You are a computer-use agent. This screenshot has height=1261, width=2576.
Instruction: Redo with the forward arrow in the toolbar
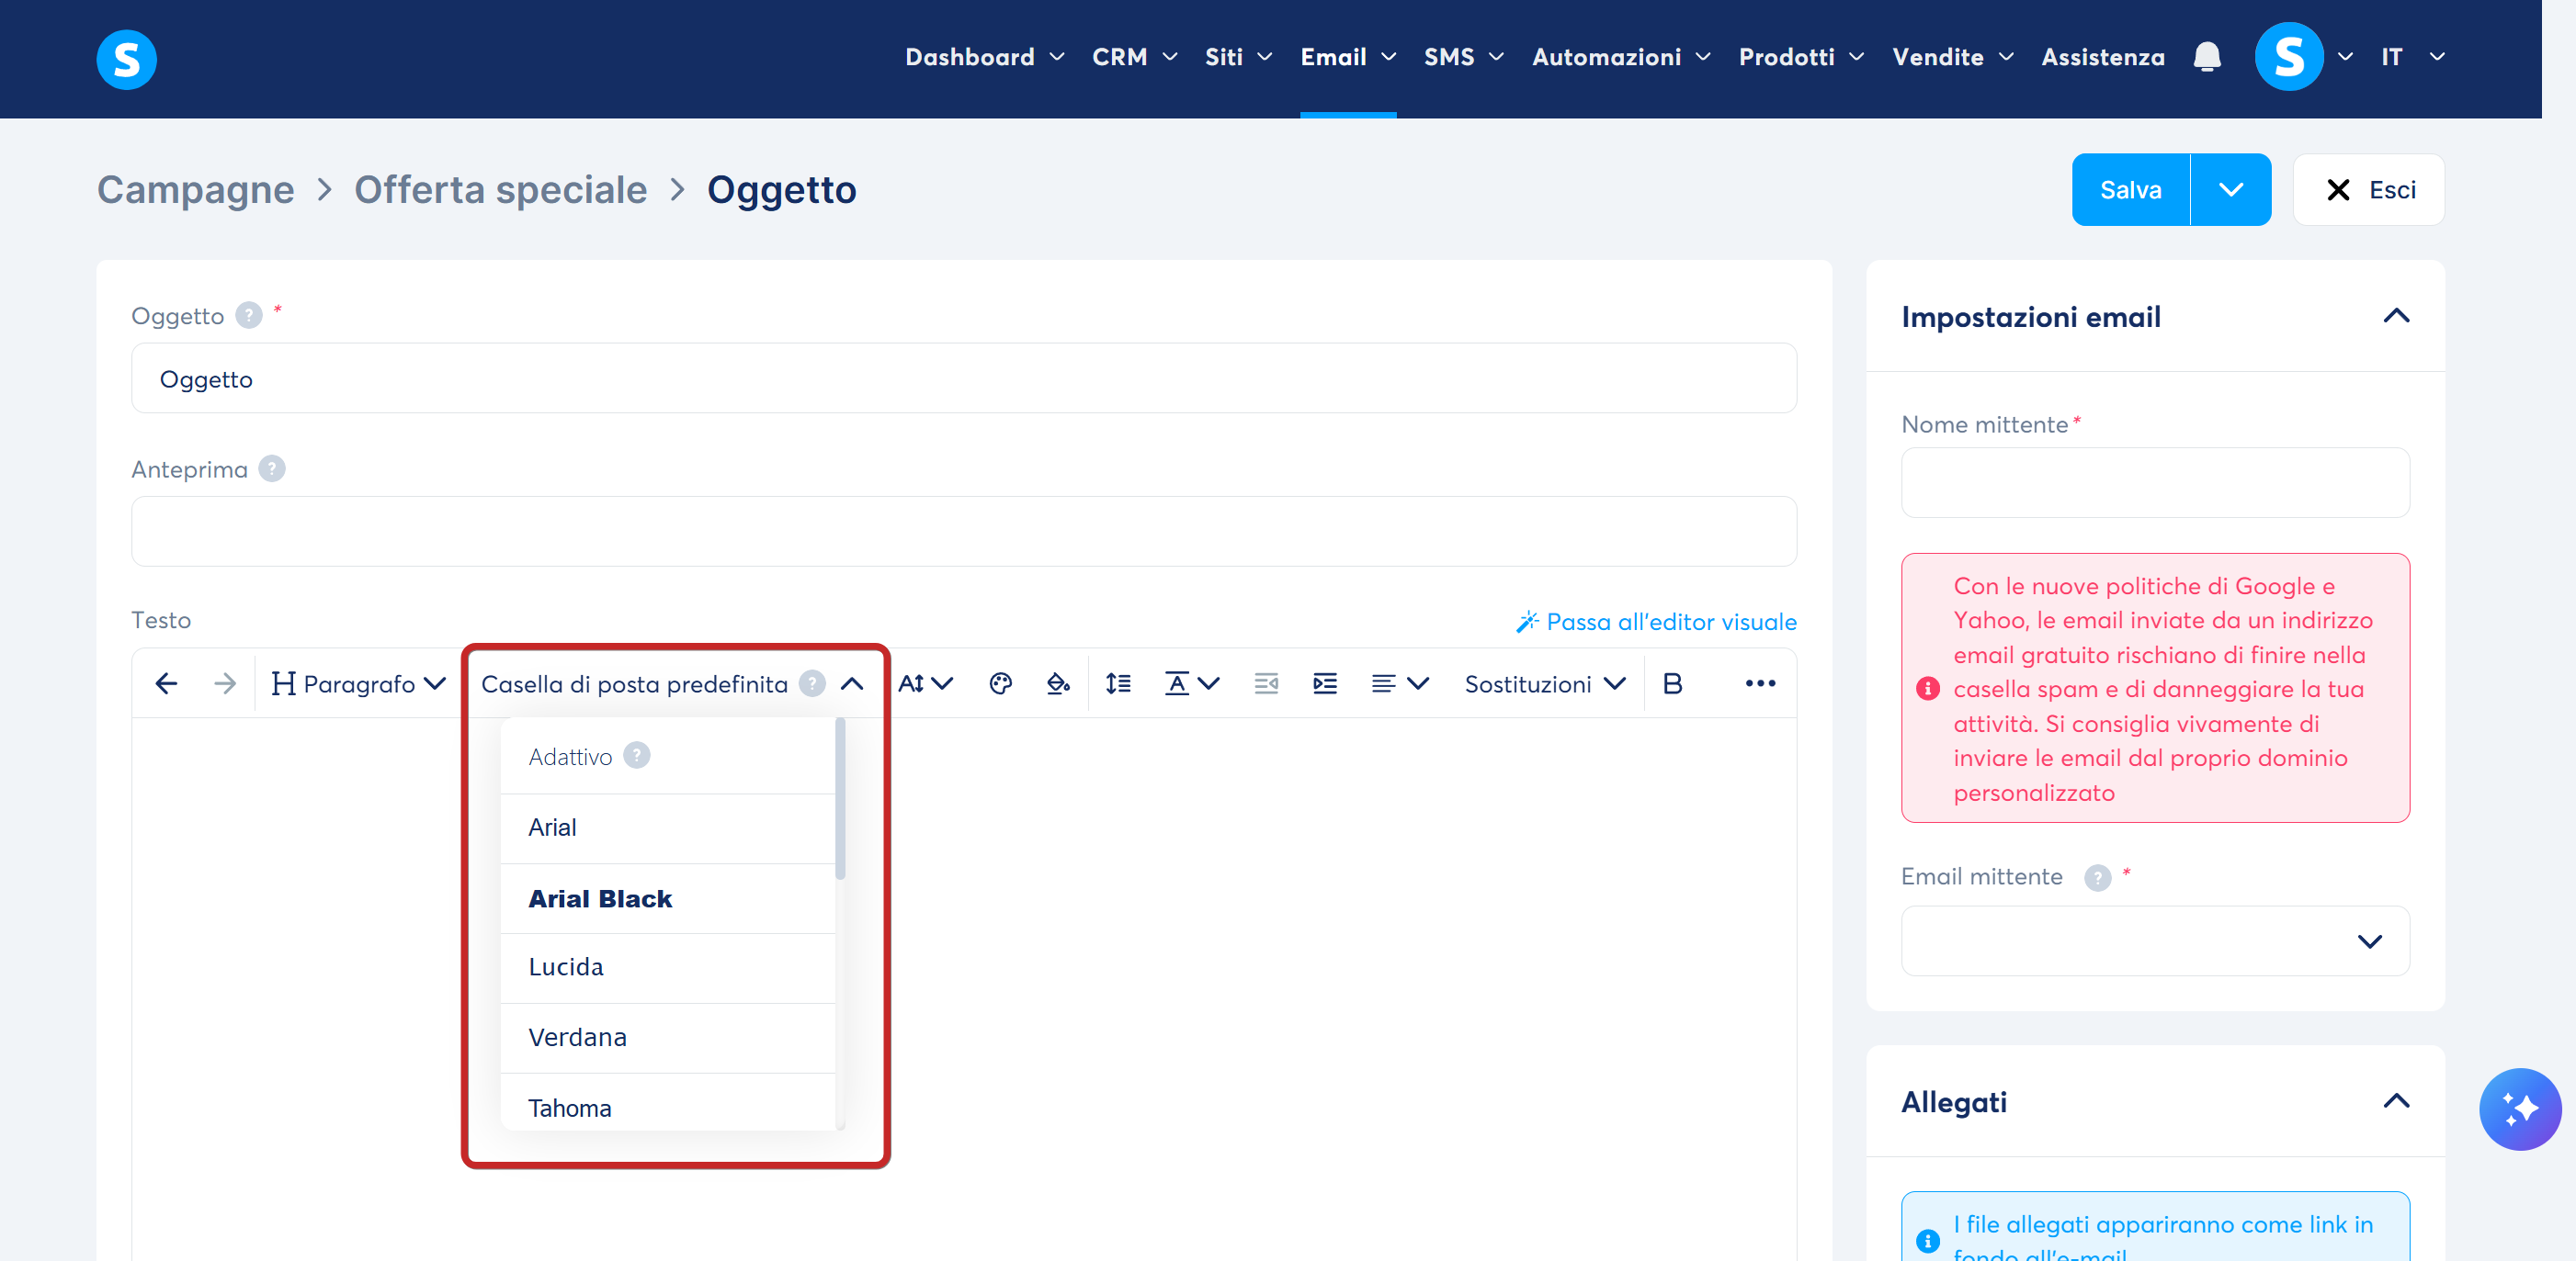(x=225, y=683)
